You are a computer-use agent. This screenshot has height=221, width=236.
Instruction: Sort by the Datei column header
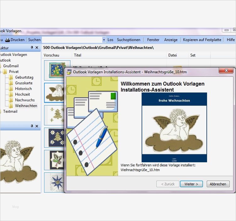[x=177, y=55]
